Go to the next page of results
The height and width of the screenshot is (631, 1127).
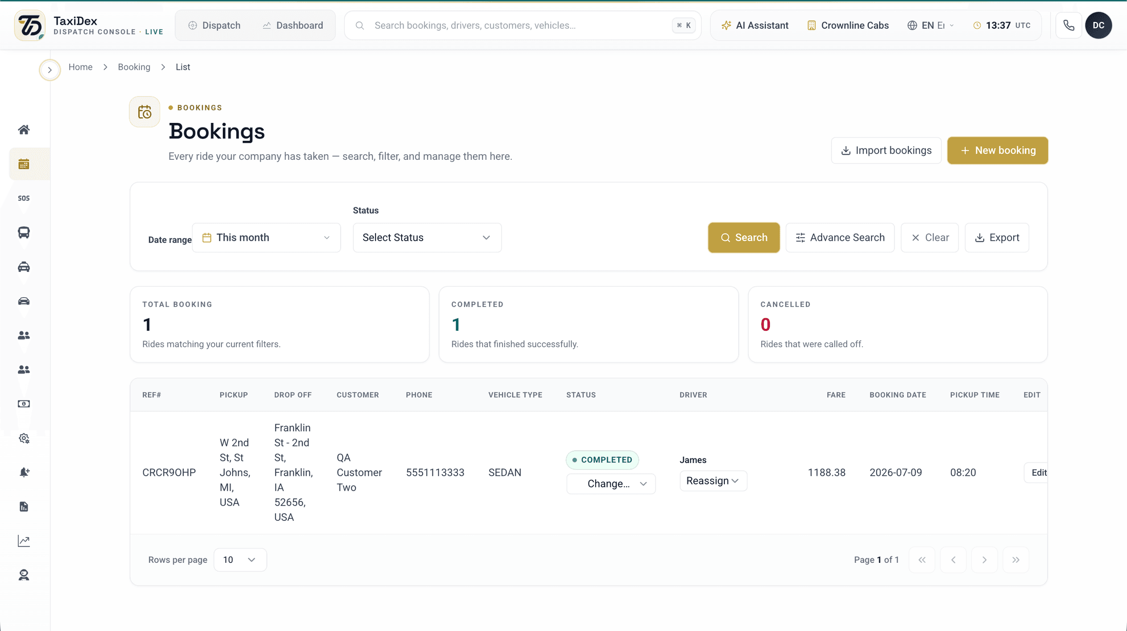tap(984, 560)
